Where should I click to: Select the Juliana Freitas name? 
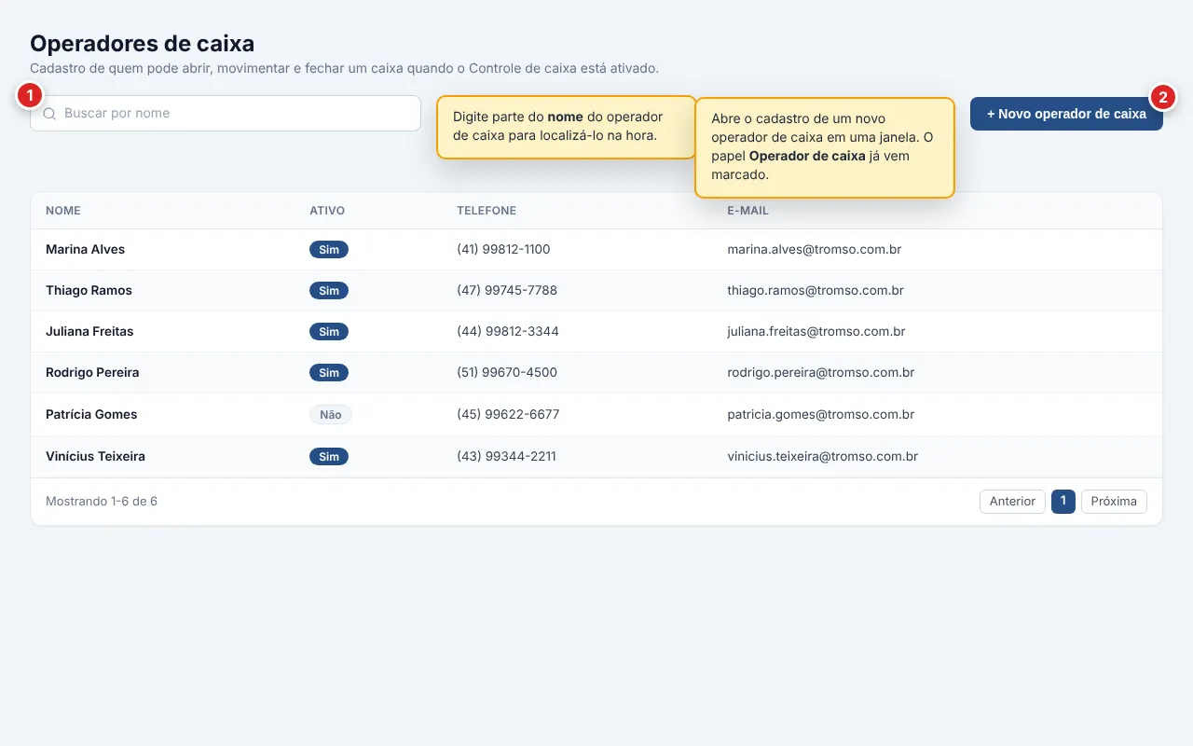click(x=89, y=331)
